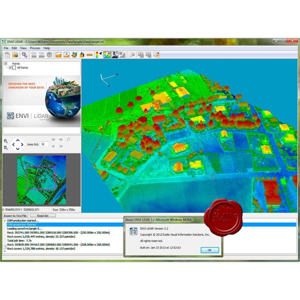This screenshot has height=300, width=300.
Task: Click the open folder toolbar icon
Action: coord(15,54)
